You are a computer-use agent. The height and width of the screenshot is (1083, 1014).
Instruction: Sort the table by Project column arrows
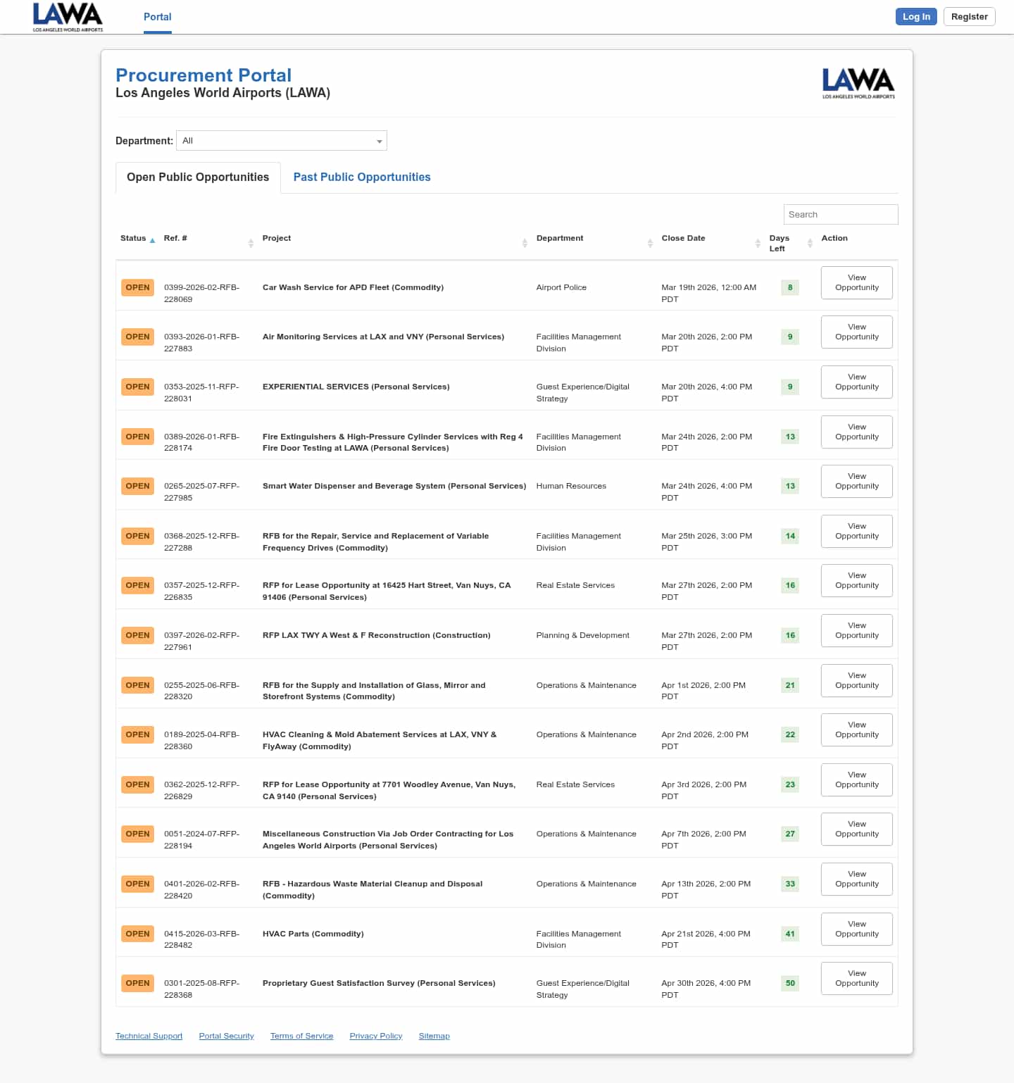point(525,243)
